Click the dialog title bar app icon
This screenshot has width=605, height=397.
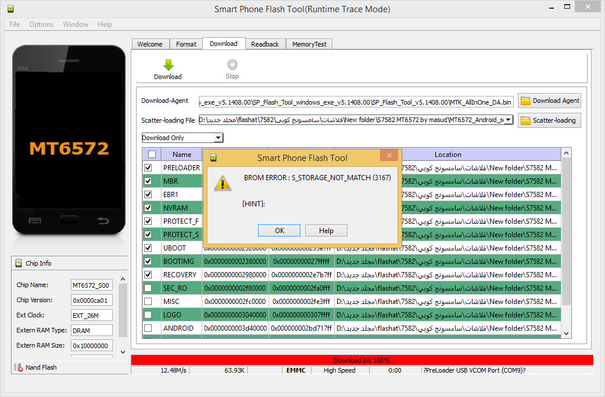click(213, 158)
